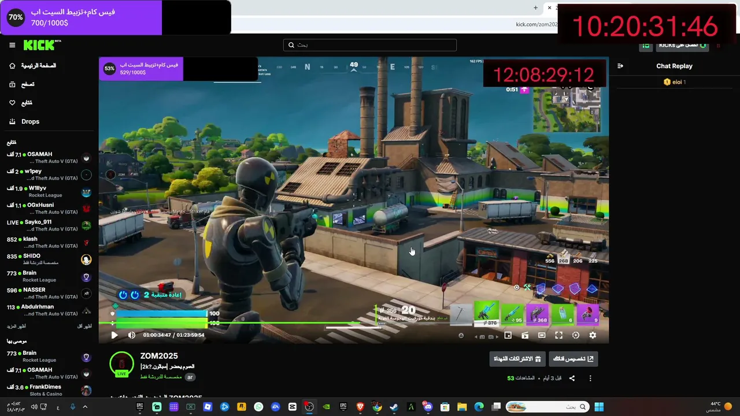Open the clip creation icon

tap(525, 335)
